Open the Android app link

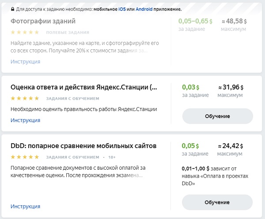(144, 9)
